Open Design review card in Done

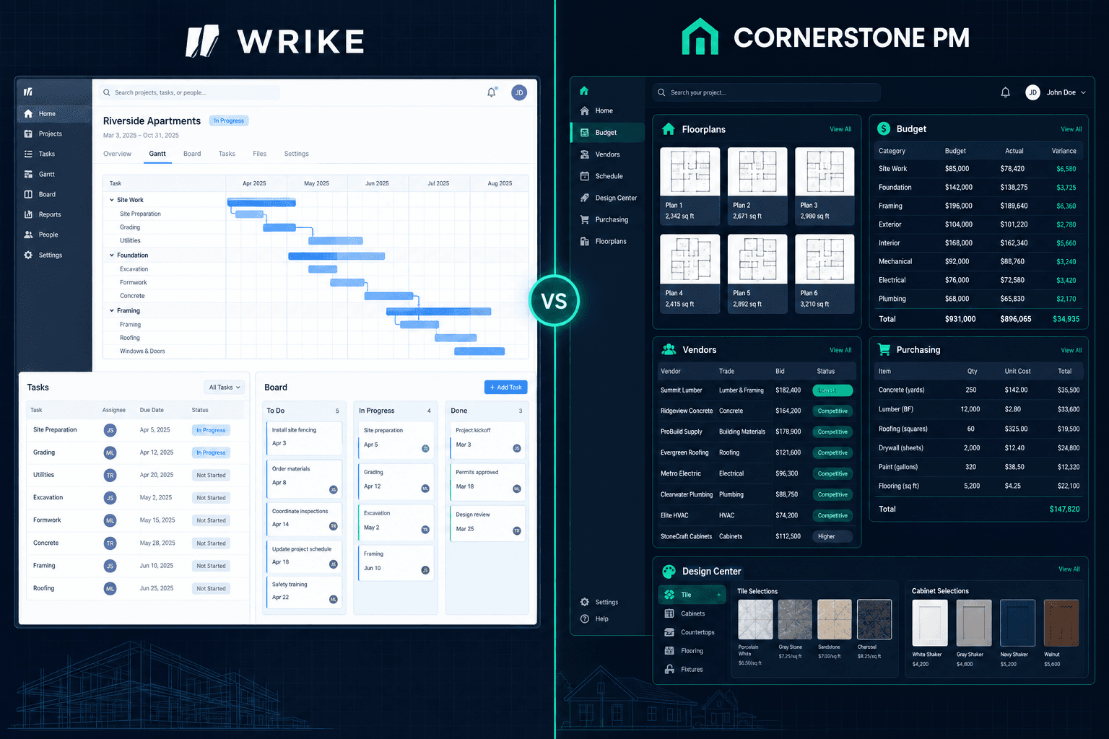pos(489,522)
